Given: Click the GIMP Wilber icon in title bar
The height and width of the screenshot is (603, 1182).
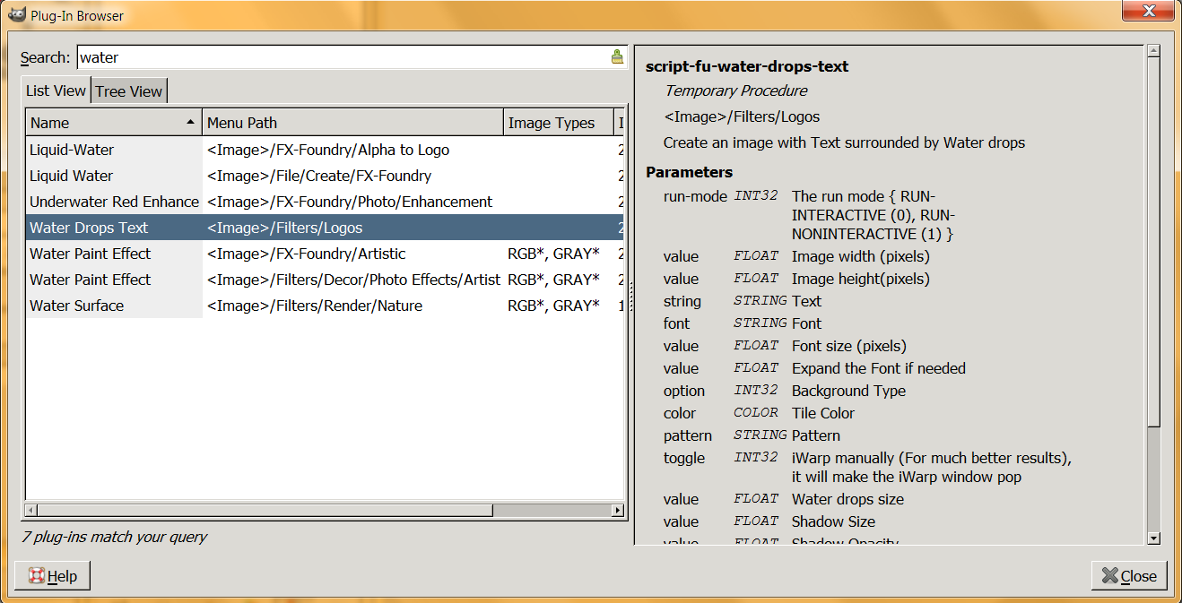Looking at the screenshot, I should pyautogui.click(x=16, y=15).
